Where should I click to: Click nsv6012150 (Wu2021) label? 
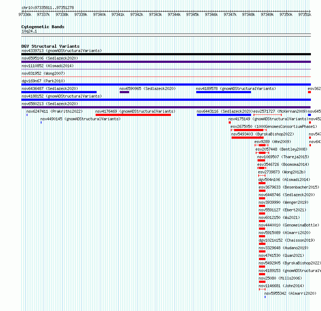279,217
